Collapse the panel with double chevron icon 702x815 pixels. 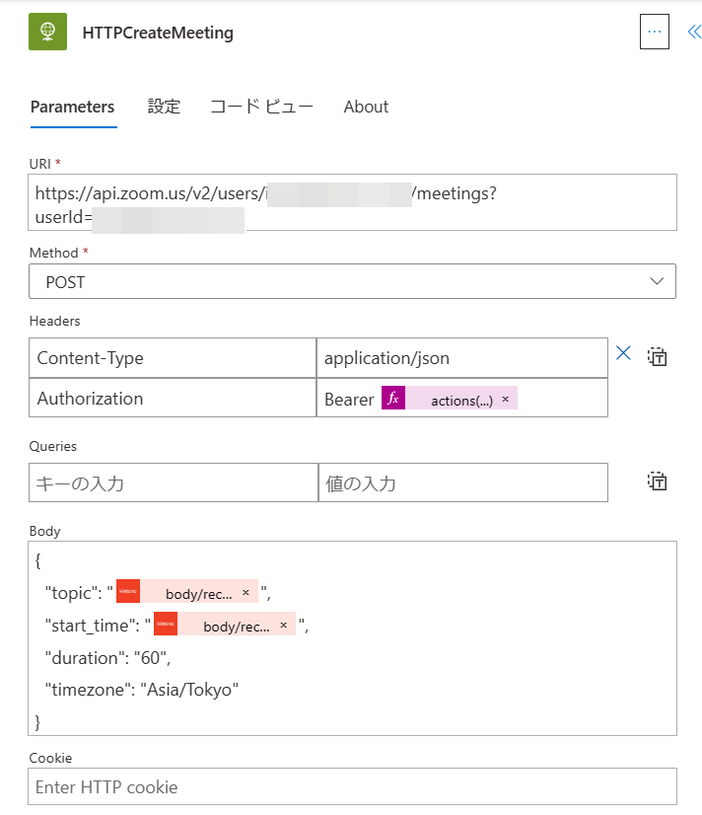coord(694,32)
